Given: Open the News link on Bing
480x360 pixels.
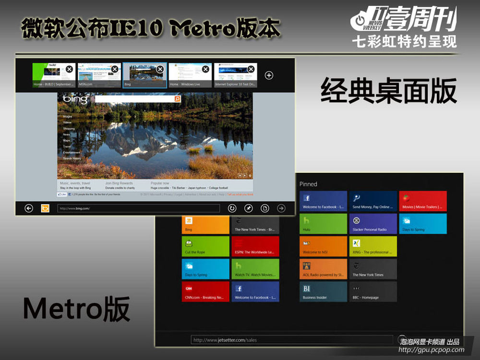Looking at the screenshot, I should (66, 134).
